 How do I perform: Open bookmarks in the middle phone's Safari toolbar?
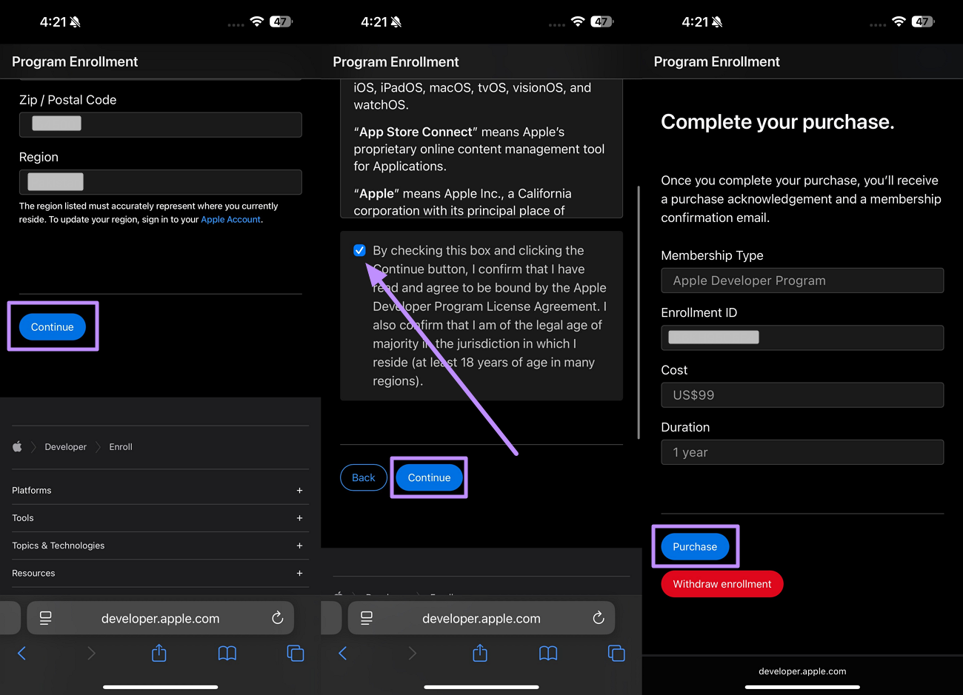pyautogui.click(x=548, y=653)
